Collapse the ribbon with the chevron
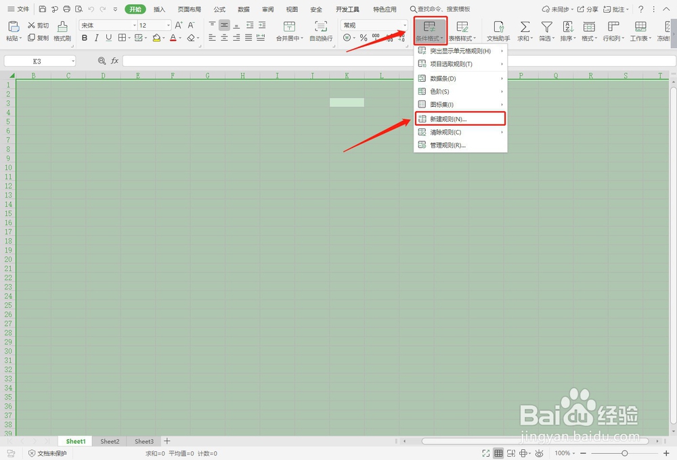This screenshot has width=677, height=460. (x=666, y=9)
